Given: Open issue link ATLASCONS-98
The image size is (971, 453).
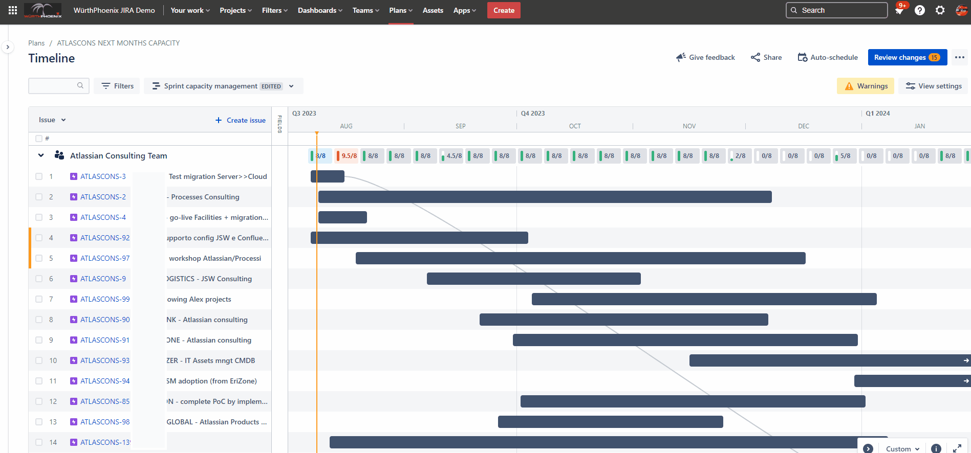Looking at the screenshot, I should pos(105,422).
